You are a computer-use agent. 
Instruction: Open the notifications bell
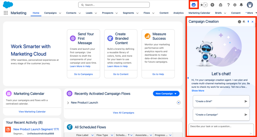[241, 5]
